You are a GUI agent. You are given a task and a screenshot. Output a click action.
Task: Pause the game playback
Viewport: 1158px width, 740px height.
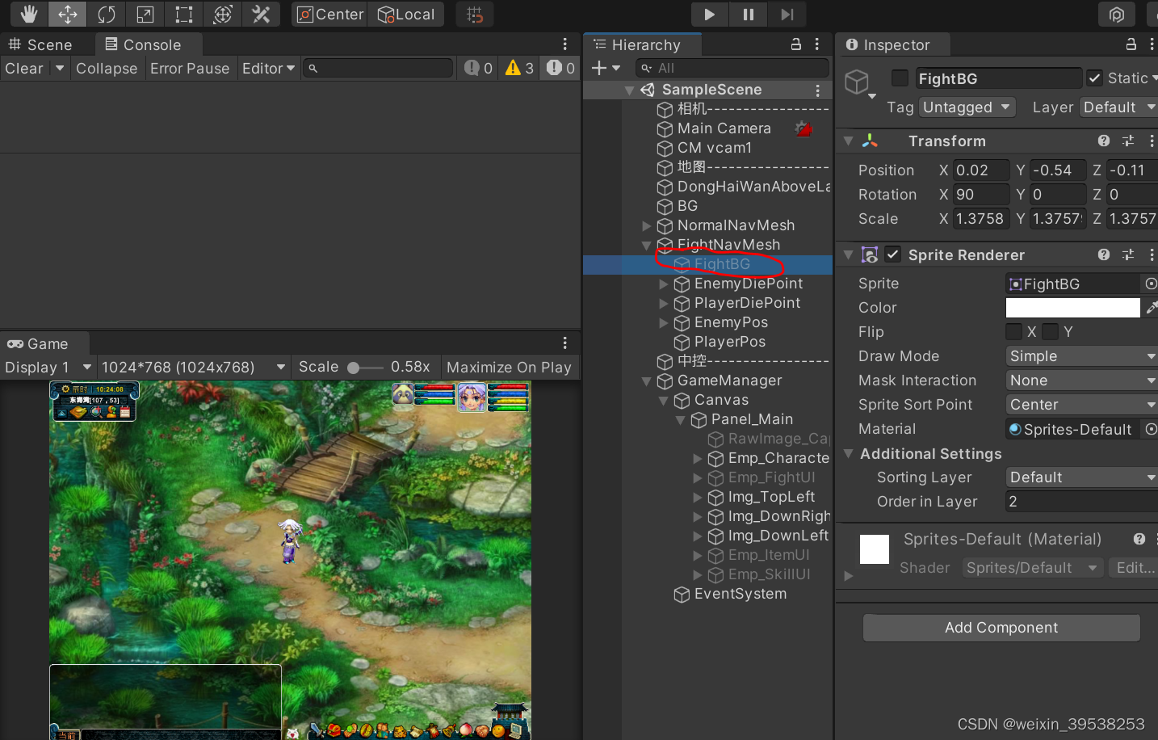[749, 14]
